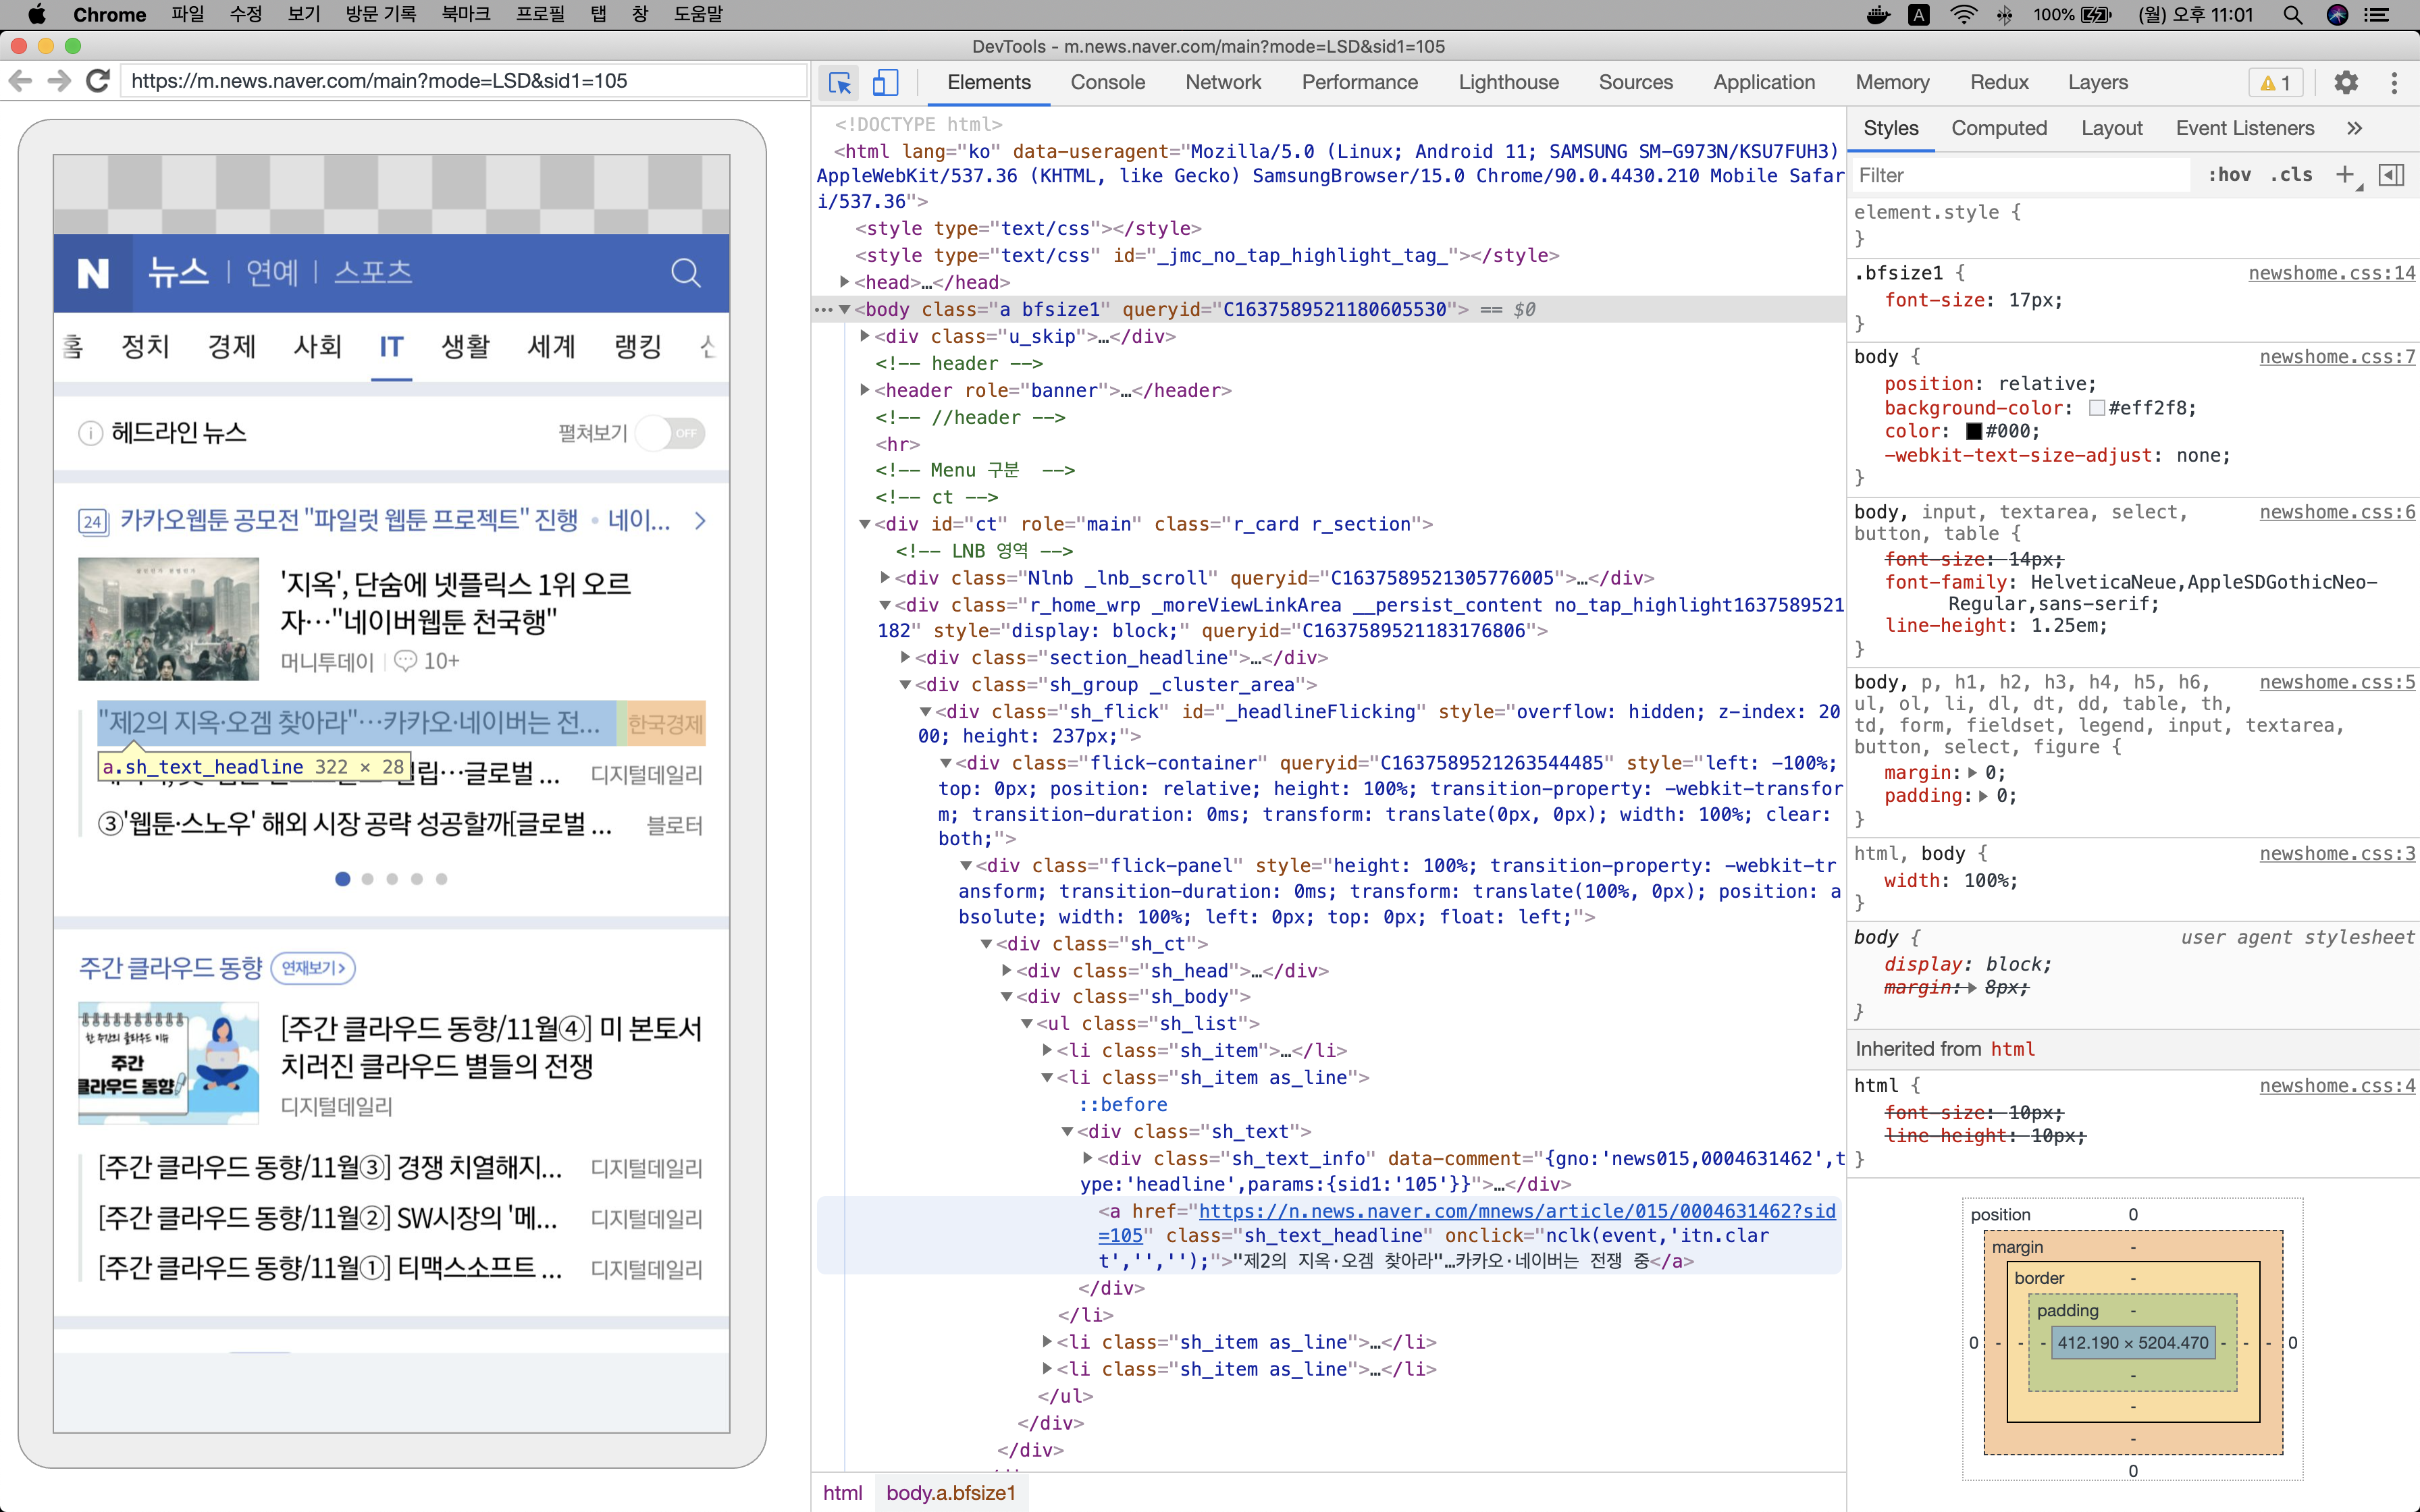
Task: Open the DevTools three-dot menu
Action: click(2394, 82)
